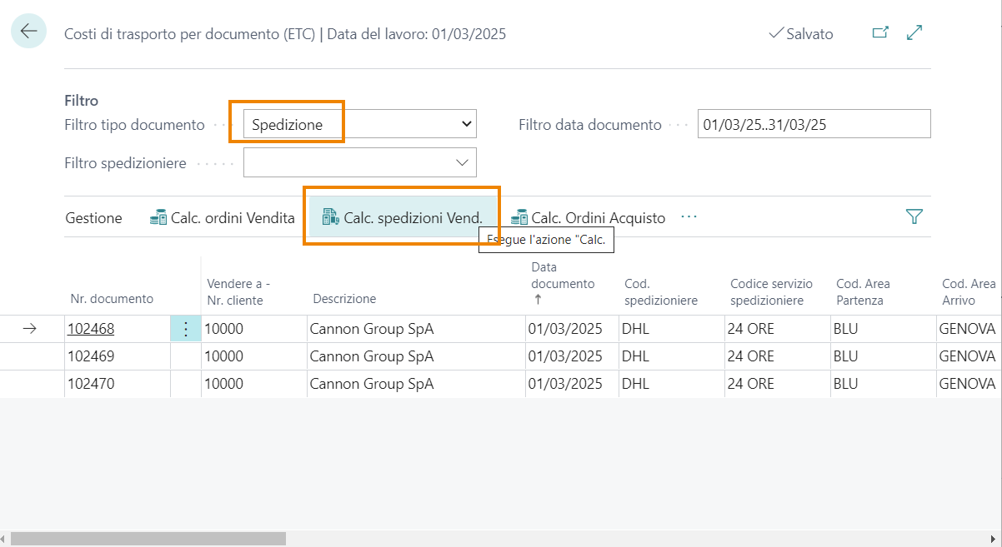The width and height of the screenshot is (1002, 547).
Task: Click the expand fullscreen arrows icon
Action: [914, 33]
